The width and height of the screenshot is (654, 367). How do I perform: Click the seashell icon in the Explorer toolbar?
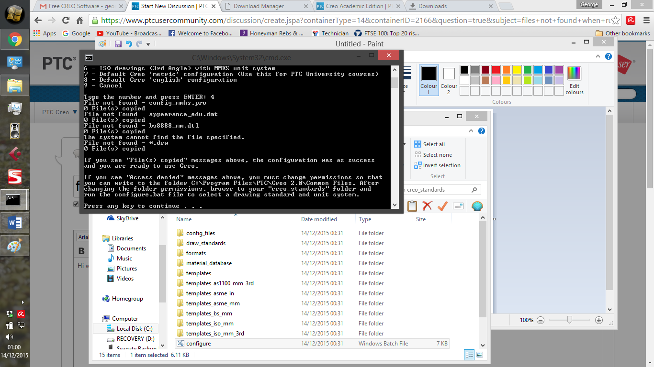[477, 206]
